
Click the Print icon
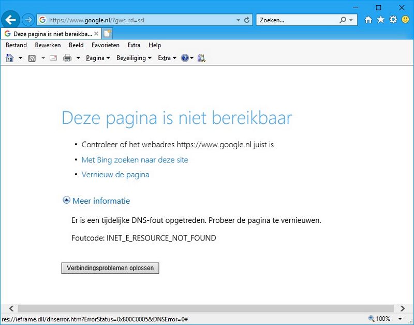[67, 58]
